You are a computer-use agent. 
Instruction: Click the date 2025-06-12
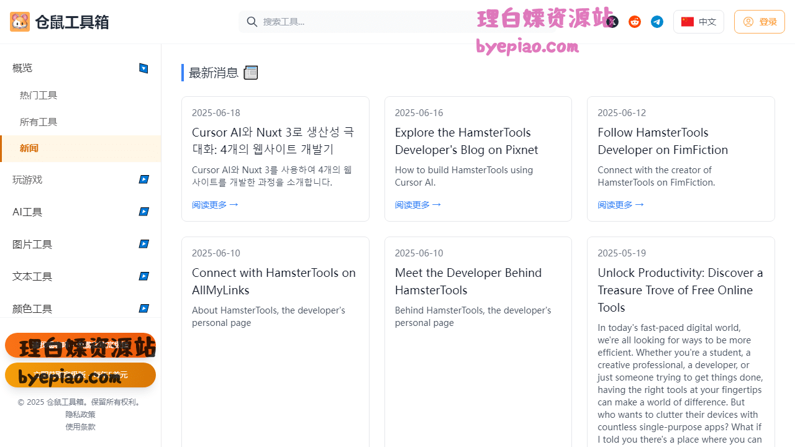[622, 113]
